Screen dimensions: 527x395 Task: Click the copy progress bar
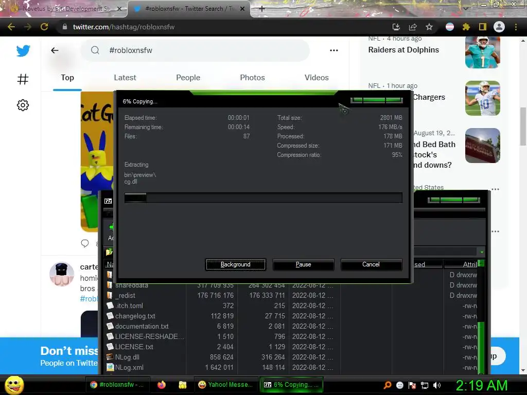263,198
